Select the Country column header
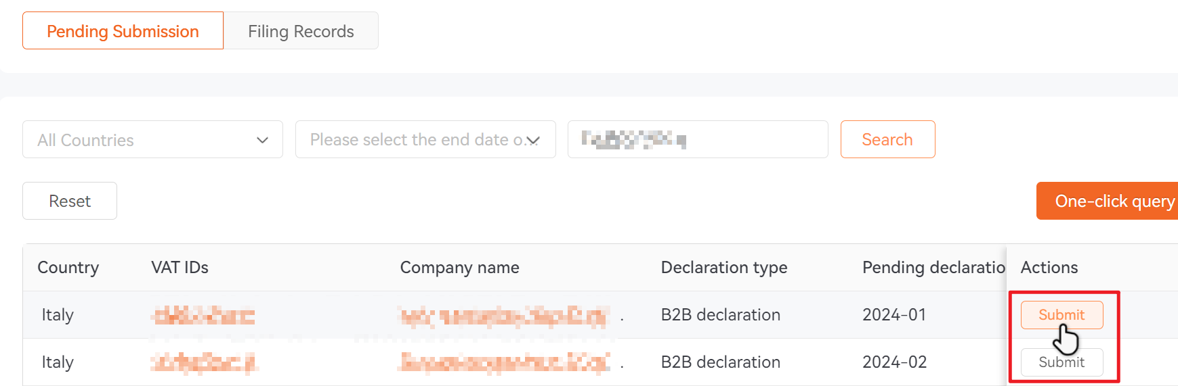The height and width of the screenshot is (386, 1178). (x=68, y=268)
